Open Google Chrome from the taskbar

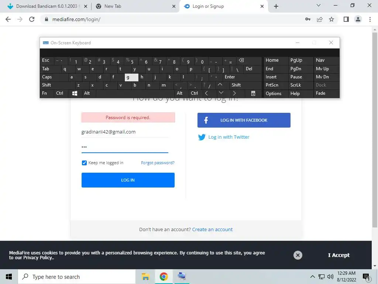tap(164, 277)
